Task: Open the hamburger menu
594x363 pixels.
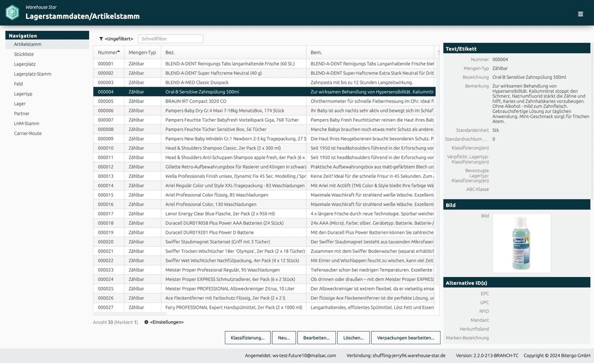Action: click(581, 14)
